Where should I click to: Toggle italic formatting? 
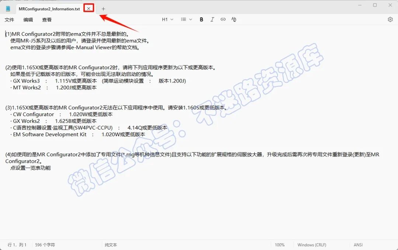point(212,20)
